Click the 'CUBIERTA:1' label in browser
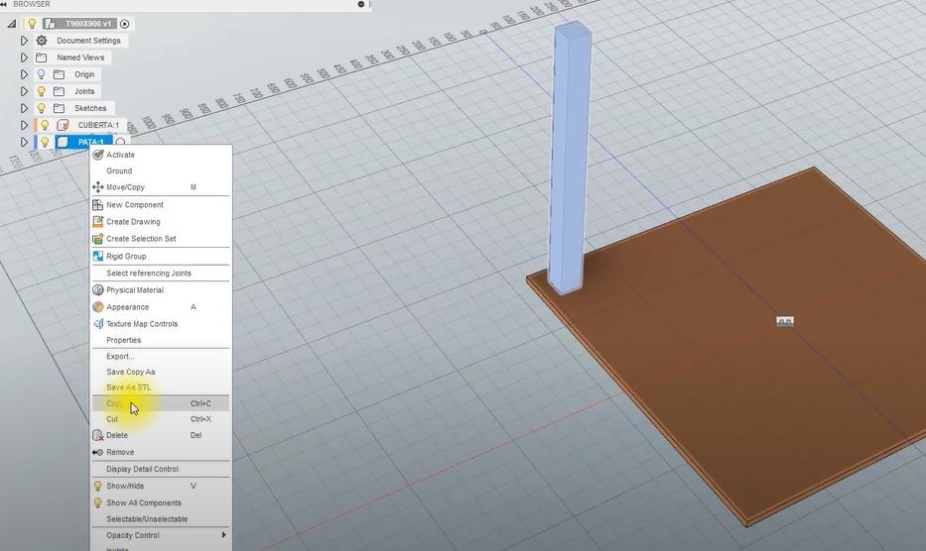The height and width of the screenshot is (551, 926). 98,125
